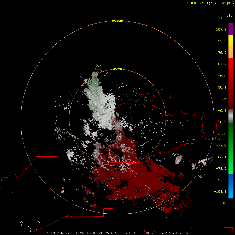Click the -16.5 legend value
Viewport: 235px width, 235px height.
(221, 122)
